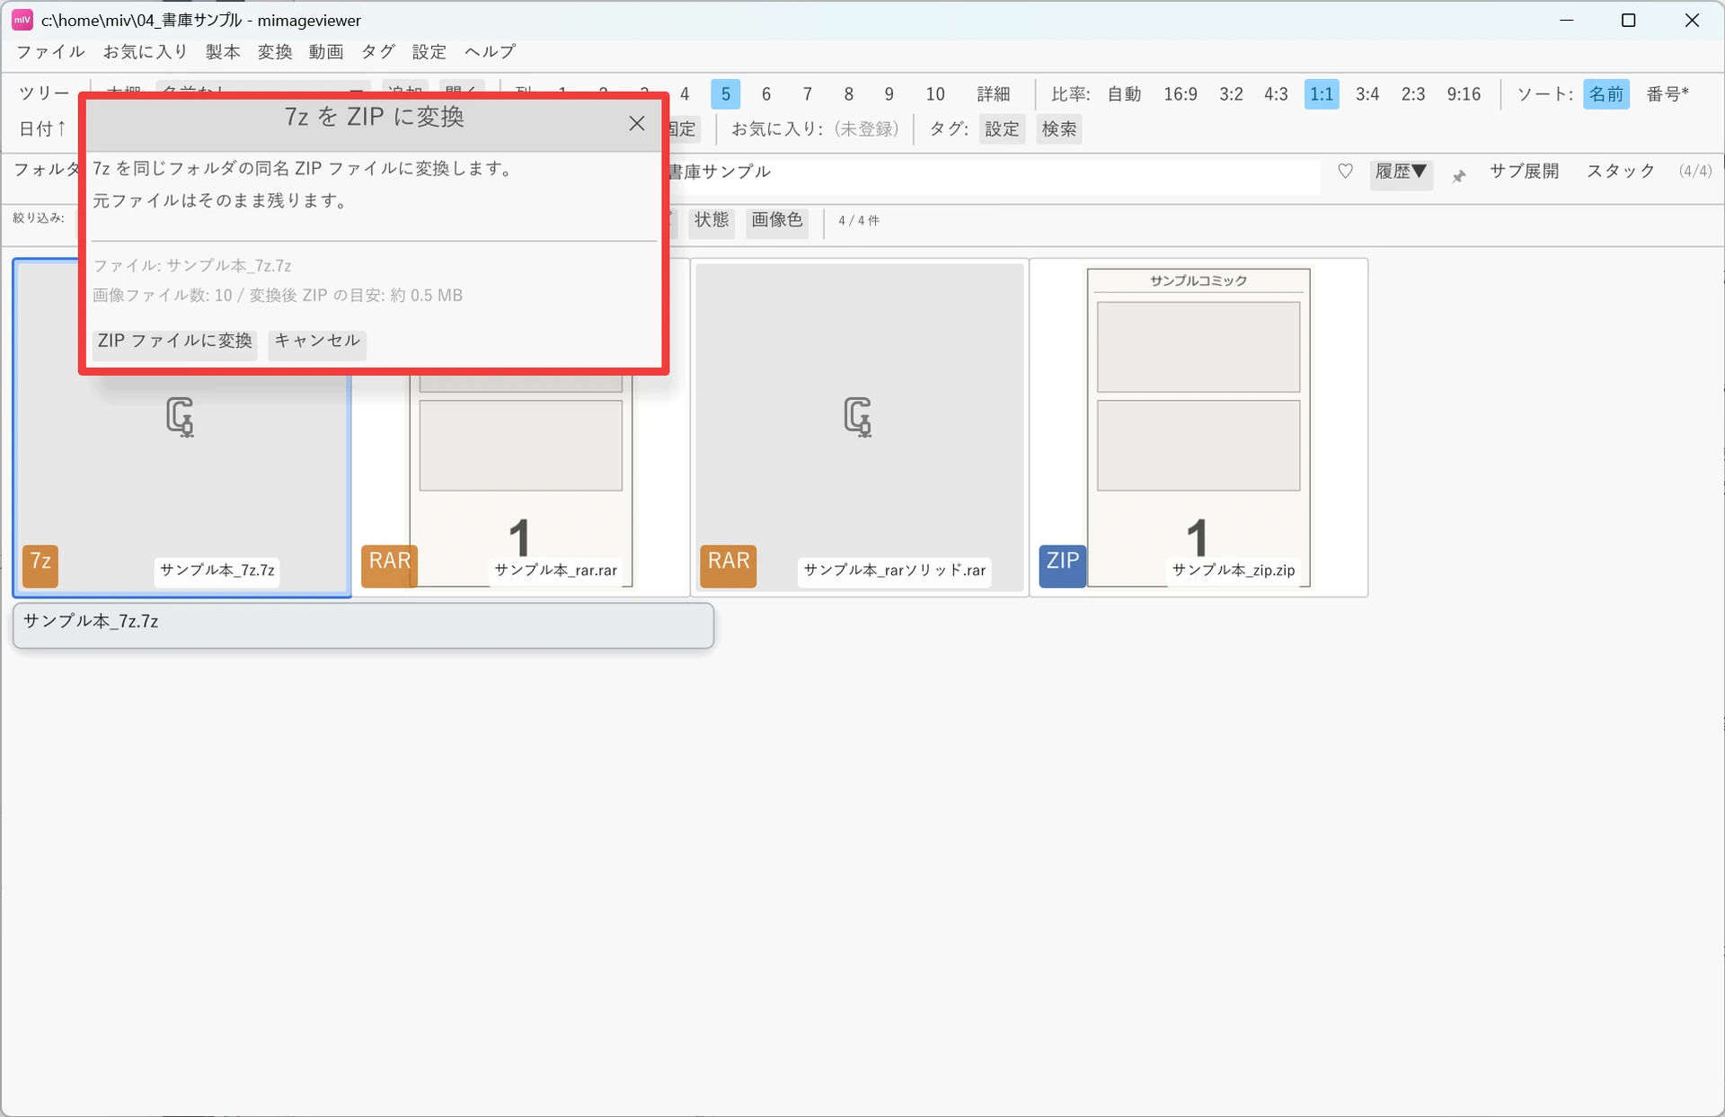Viewport: 1725px width, 1117px height.
Task: Click the 4 / 4 件 count text
Action: 859,220
